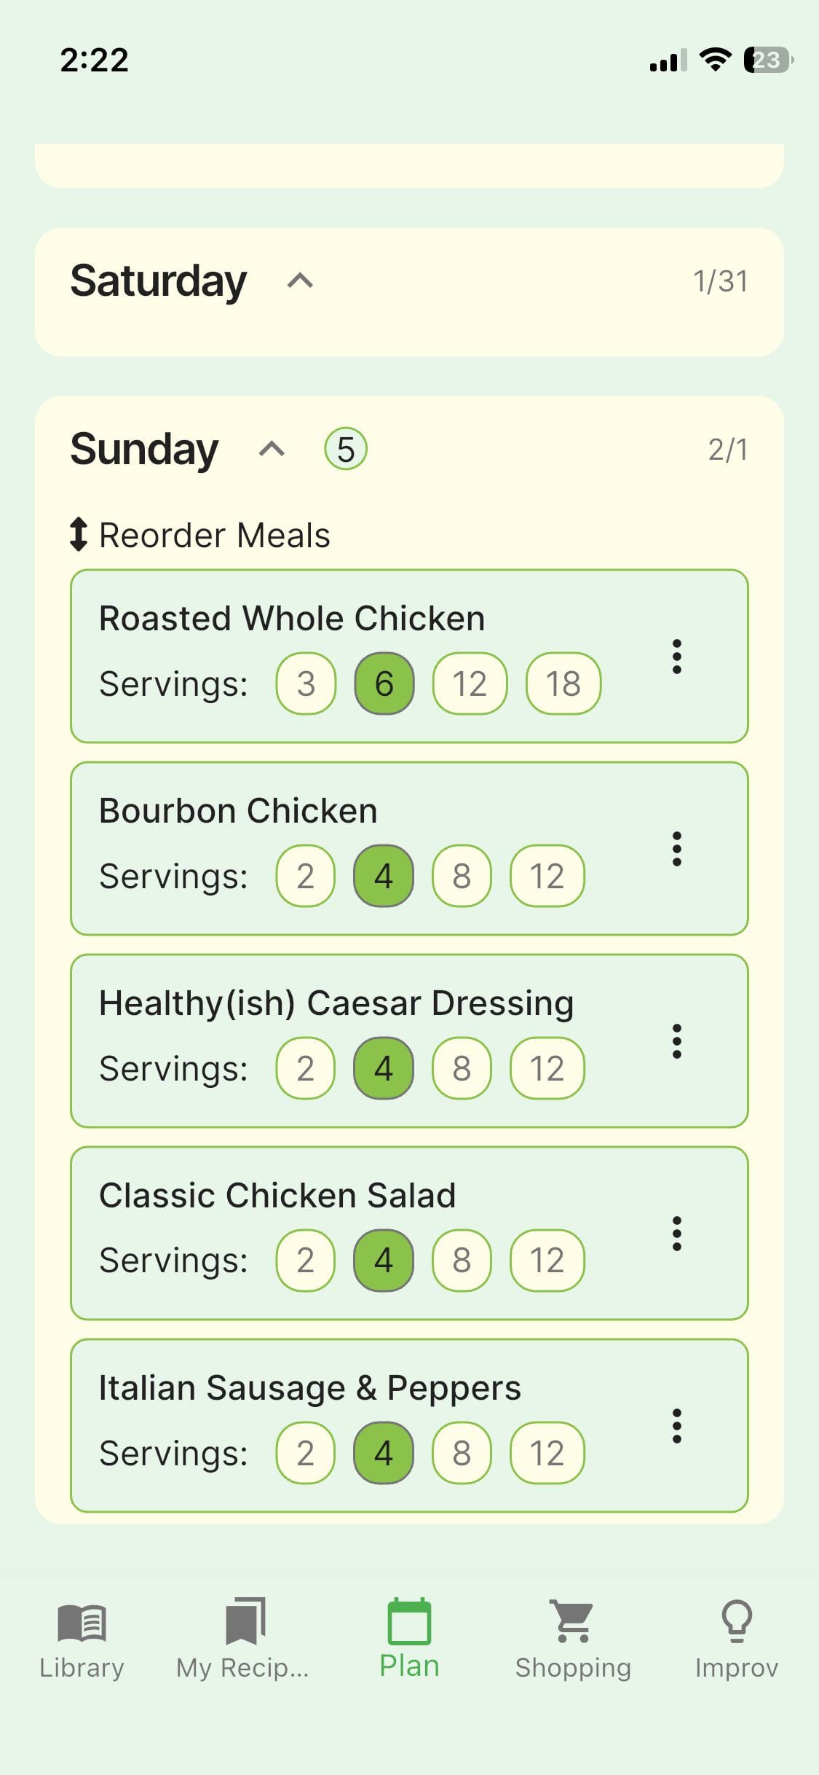This screenshot has width=819, height=1775.
Task: Open more options for Healthy(ish) Caesar Dressing
Action: [676, 1041]
